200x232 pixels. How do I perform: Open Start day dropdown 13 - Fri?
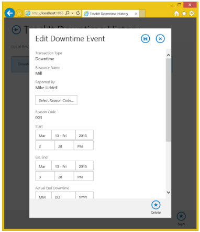(63, 135)
